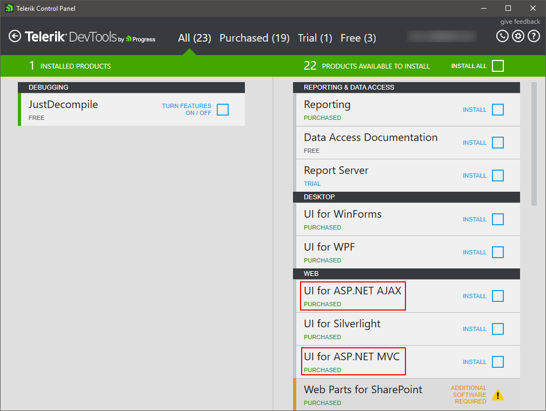The height and width of the screenshot is (411, 546).
Task: Click the products list scrollbar thumb
Action: (x=534, y=144)
